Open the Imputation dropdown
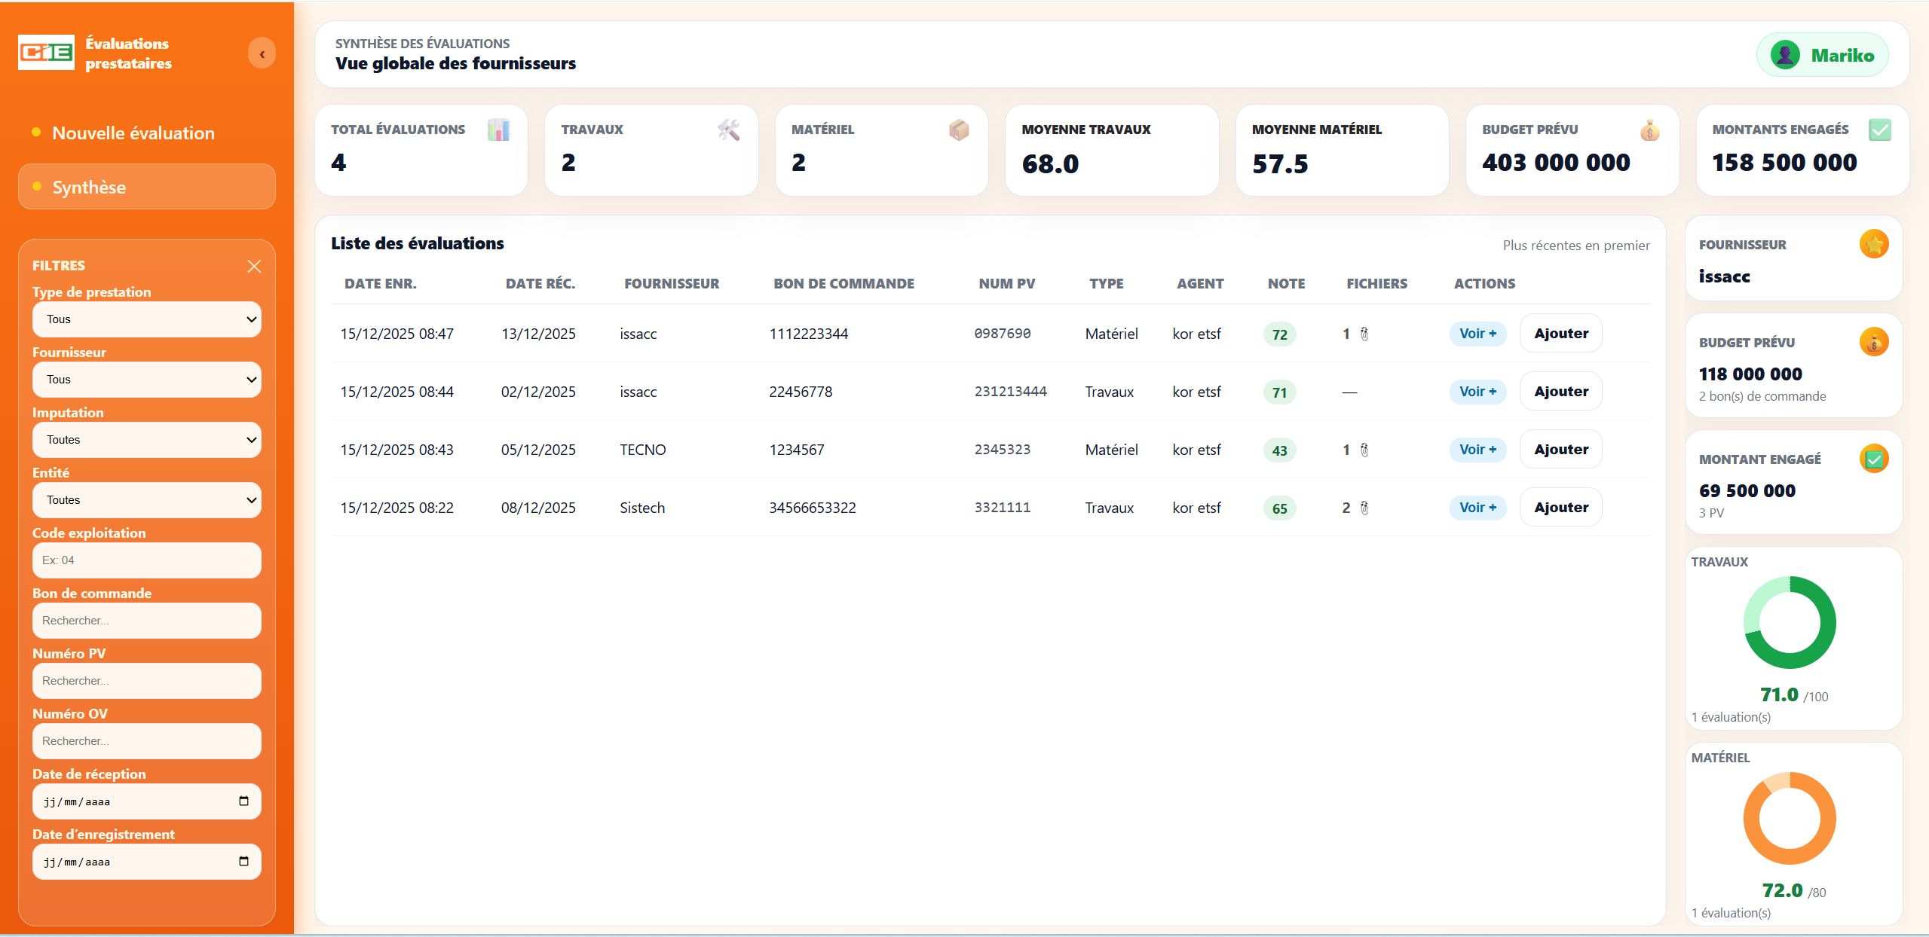Viewport: 1929px width, 937px height. tap(146, 440)
